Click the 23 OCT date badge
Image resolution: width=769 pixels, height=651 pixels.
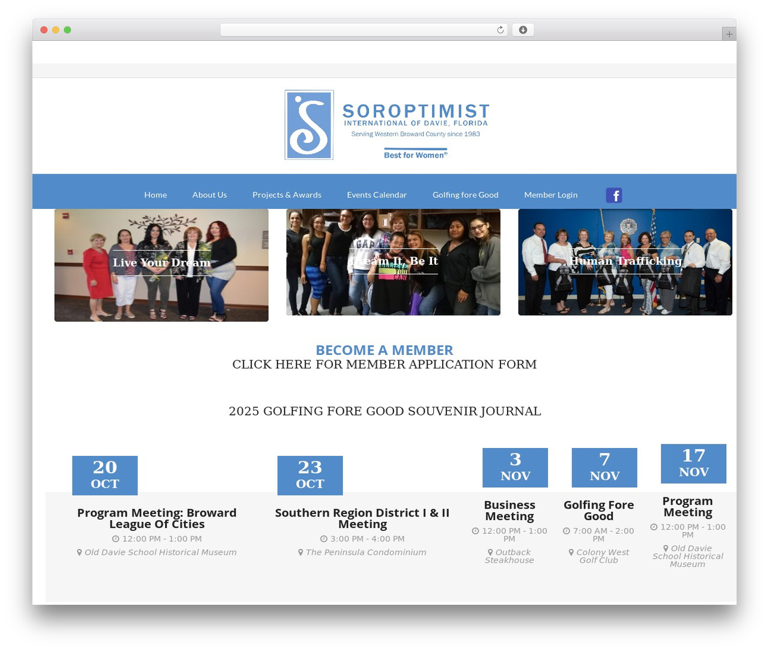pos(310,475)
